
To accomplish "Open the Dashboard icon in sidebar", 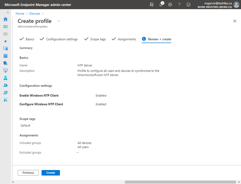I will 5,27.
